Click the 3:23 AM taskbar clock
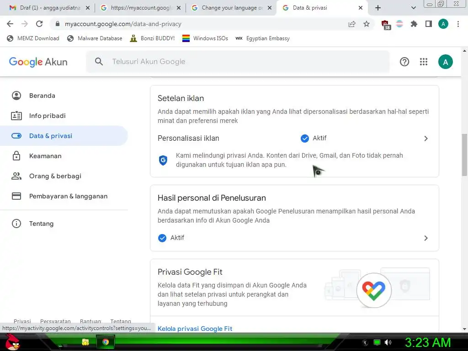The height and width of the screenshot is (351, 468). [x=427, y=342]
